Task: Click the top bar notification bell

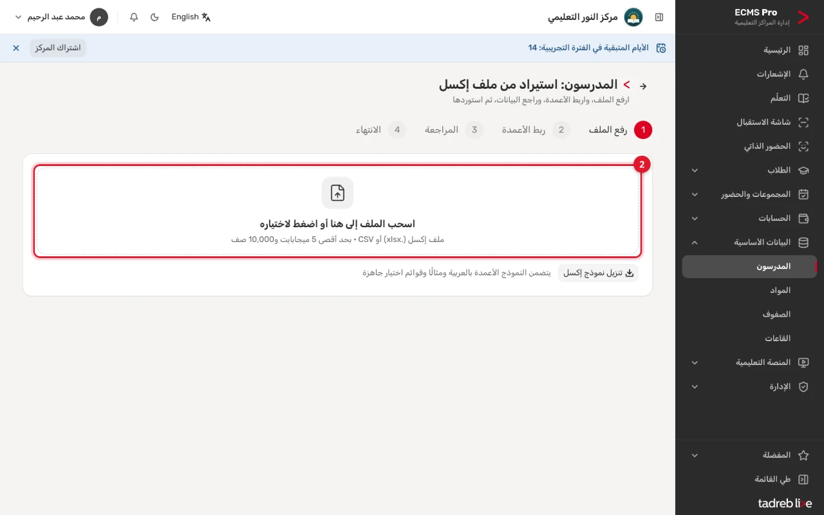Action: [x=134, y=17]
